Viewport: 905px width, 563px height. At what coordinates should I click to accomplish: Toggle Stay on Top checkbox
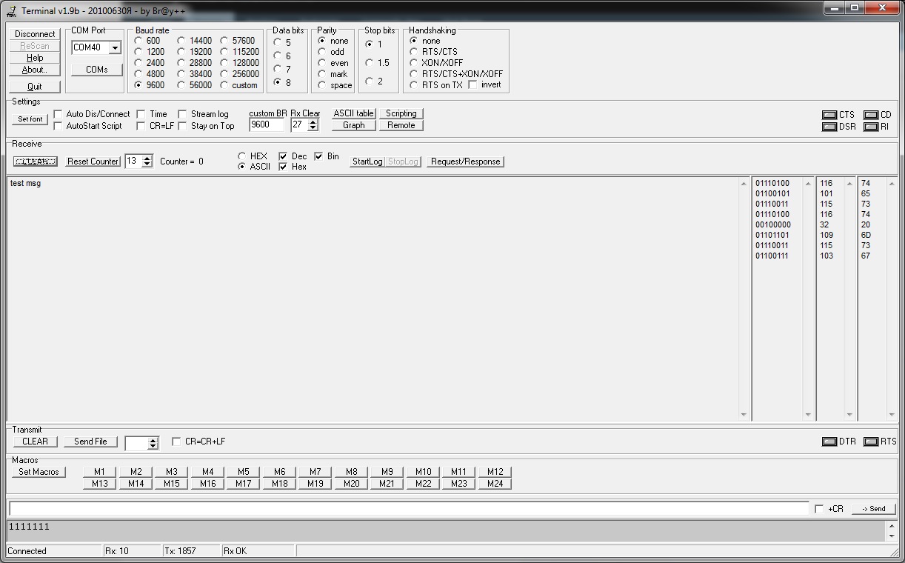coord(183,126)
